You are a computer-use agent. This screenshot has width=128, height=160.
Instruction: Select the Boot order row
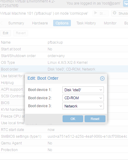(64, 69)
